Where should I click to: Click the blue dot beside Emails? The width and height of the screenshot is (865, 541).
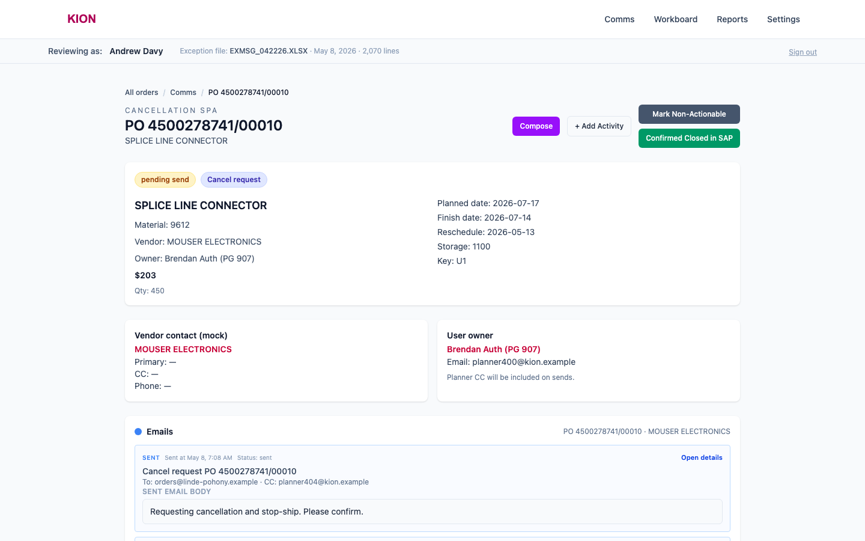pyautogui.click(x=138, y=432)
